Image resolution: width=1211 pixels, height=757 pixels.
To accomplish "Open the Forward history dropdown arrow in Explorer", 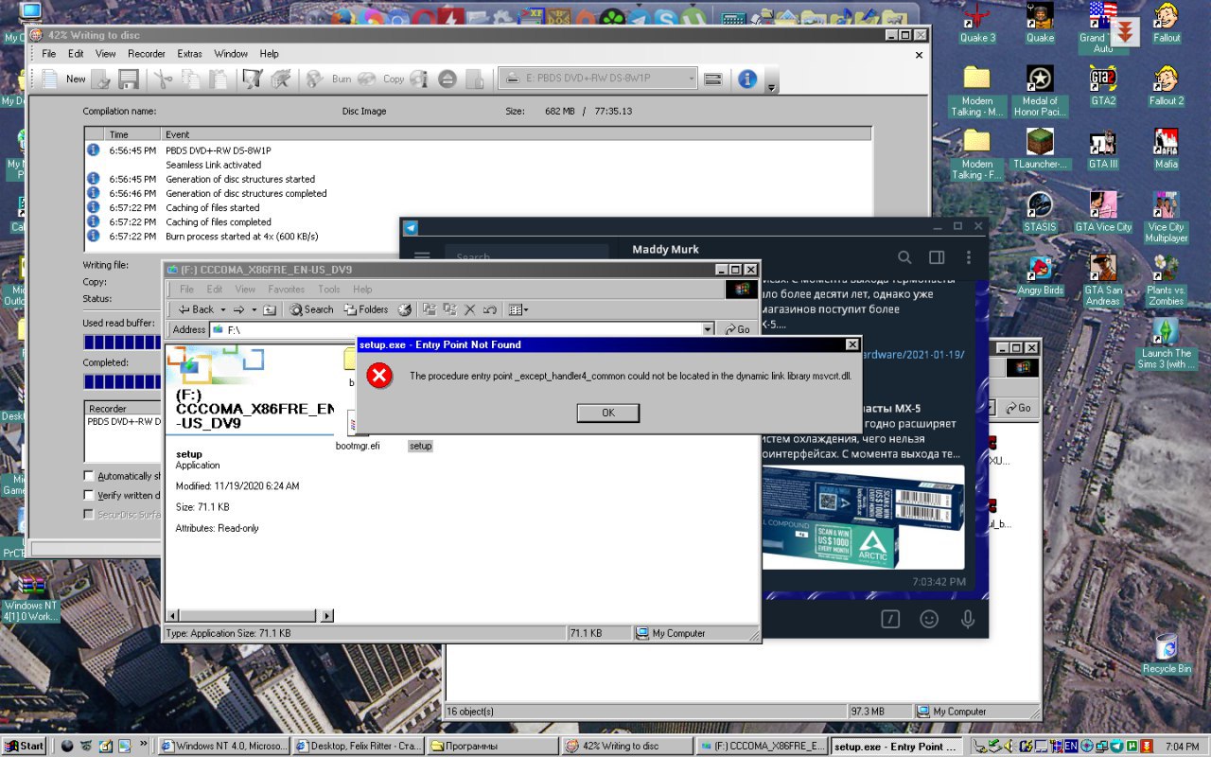I will [254, 309].
